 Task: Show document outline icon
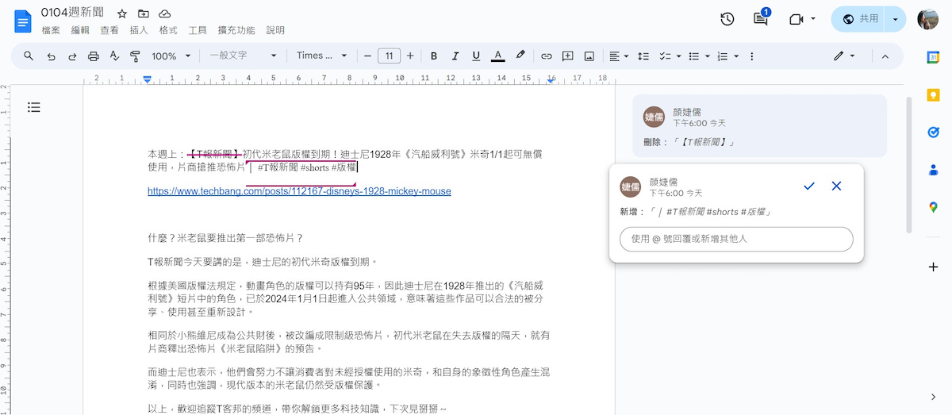coord(34,107)
